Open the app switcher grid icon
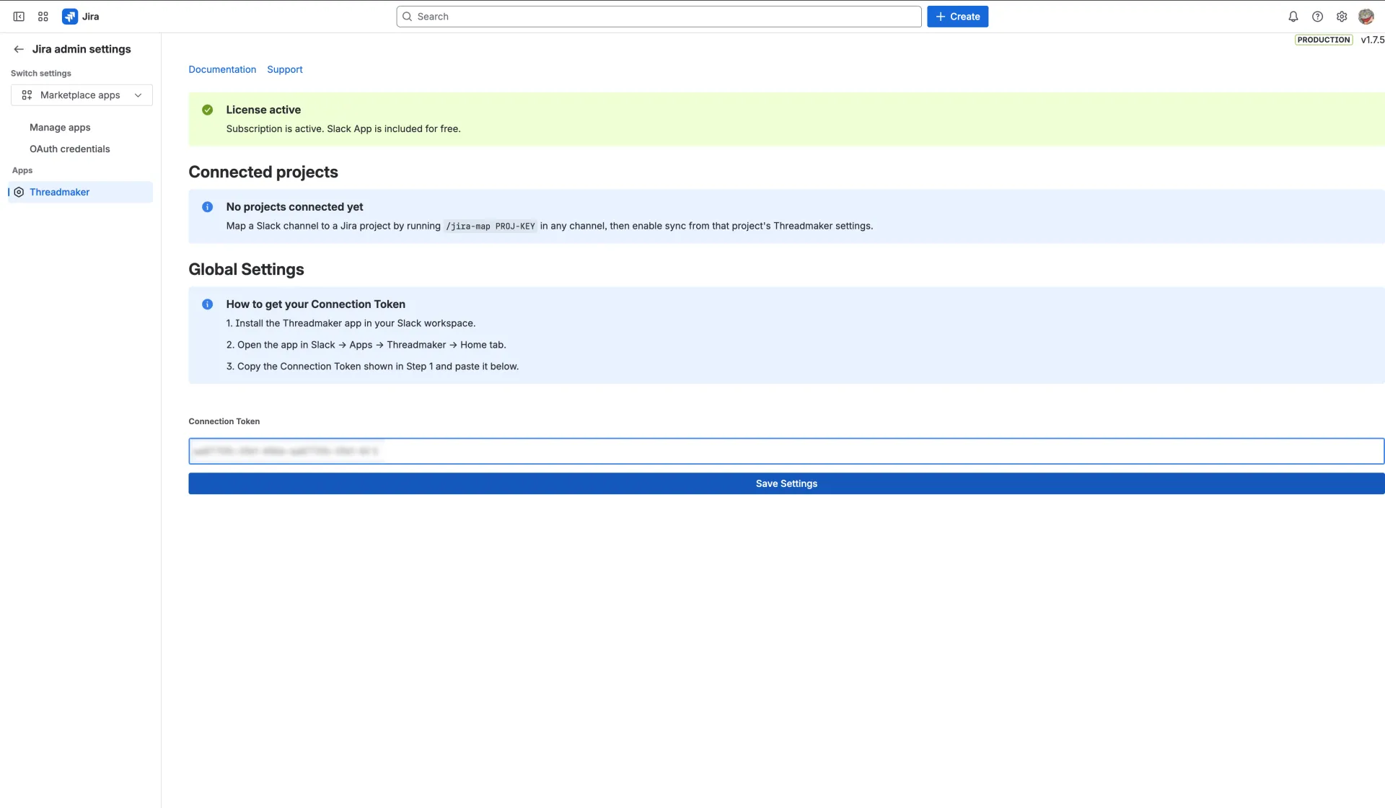 pyautogui.click(x=43, y=17)
